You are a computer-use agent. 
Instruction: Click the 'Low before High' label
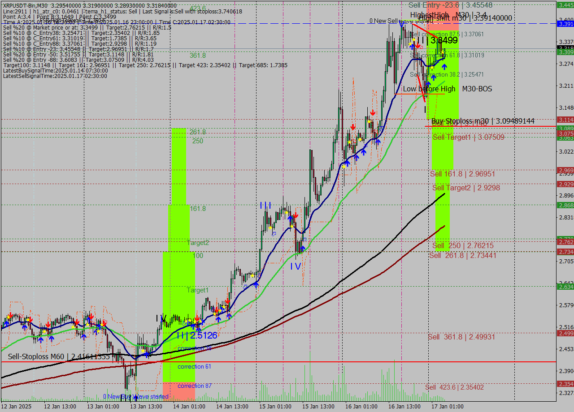pyautogui.click(x=429, y=89)
